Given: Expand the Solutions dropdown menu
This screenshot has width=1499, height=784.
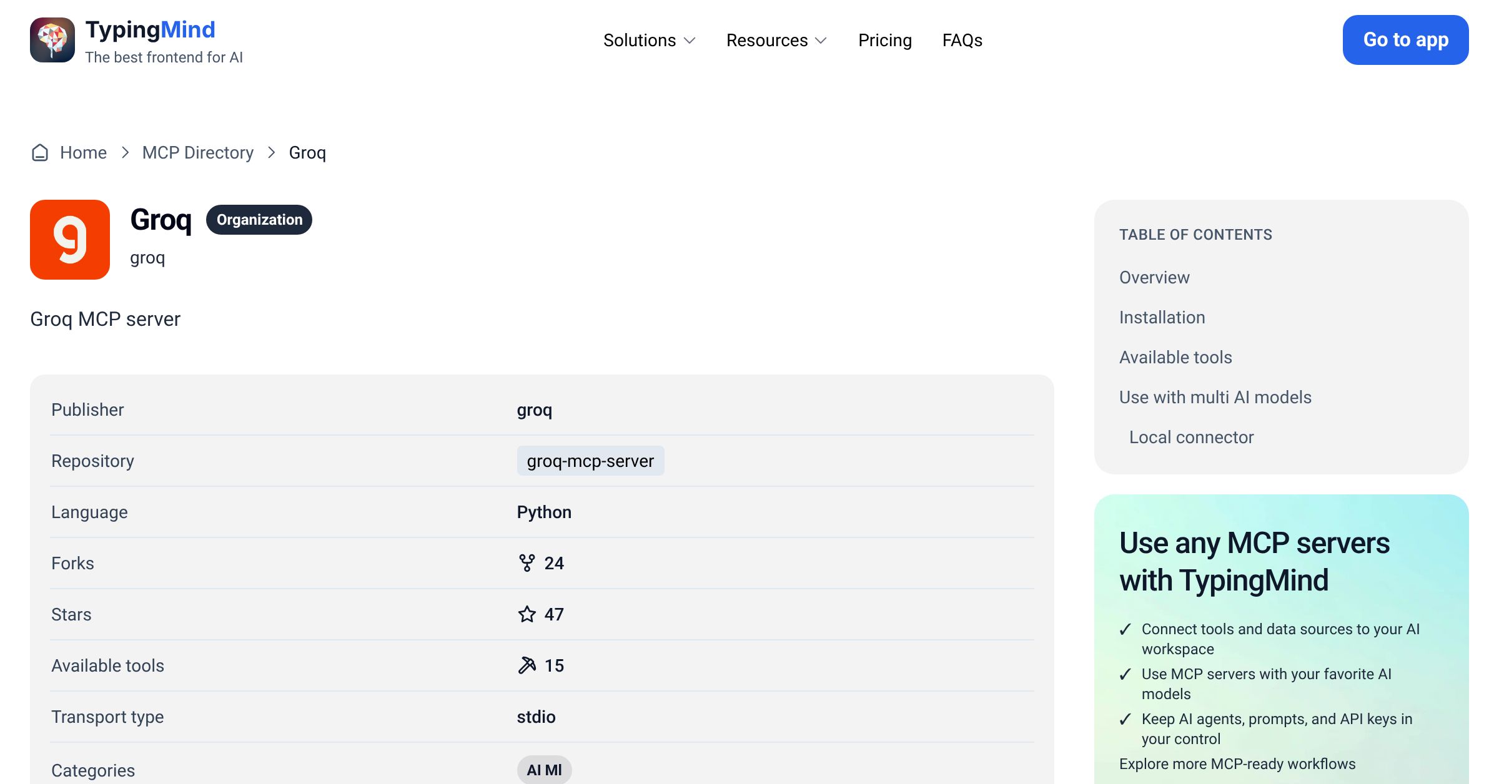Looking at the screenshot, I should pos(649,40).
